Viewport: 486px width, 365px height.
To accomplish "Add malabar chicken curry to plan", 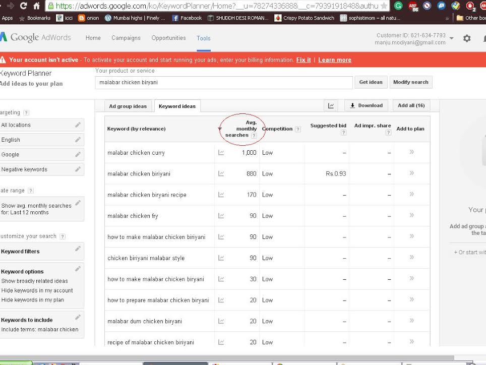I will (411, 152).
